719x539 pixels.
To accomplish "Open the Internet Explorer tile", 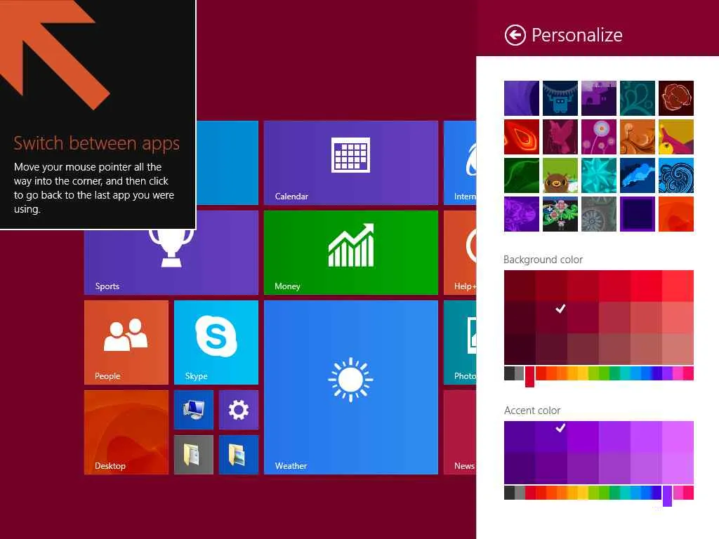I will [x=460, y=163].
